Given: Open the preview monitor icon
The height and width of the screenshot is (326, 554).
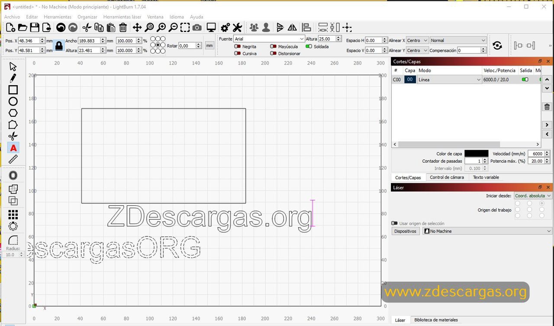Looking at the screenshot, I should [211, 28].
